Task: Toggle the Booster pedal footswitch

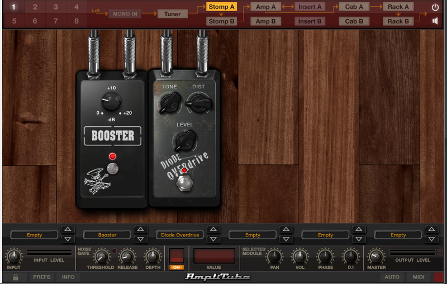Action: [113, 169]
